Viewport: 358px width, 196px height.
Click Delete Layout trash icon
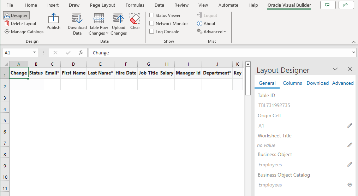[7, 24]
